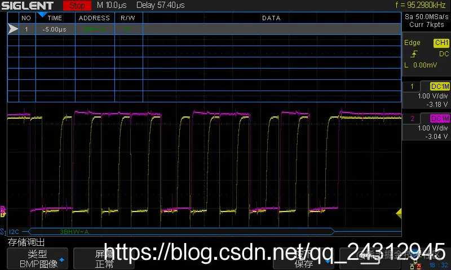Click the blue arrow on the 保存 softkey
Image resolution: width=451 pixels, height=270 pixels.
click(x=328, y=262)
